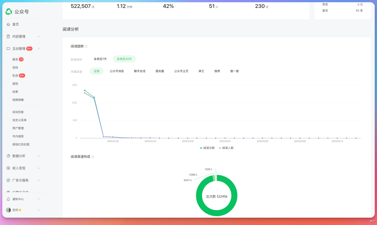Collapse the 互动管理 menu chevron
The width and height of the screenshot is (377, 225).
click(x=39, y=49)
